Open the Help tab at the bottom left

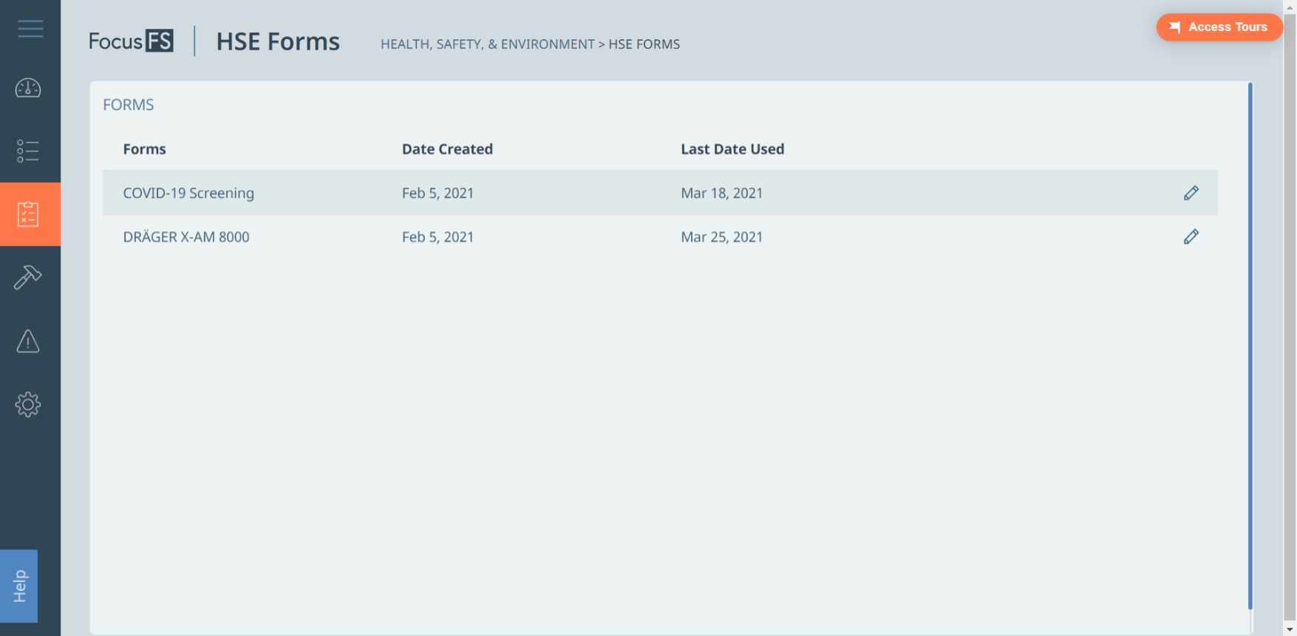tap(18, 586)
